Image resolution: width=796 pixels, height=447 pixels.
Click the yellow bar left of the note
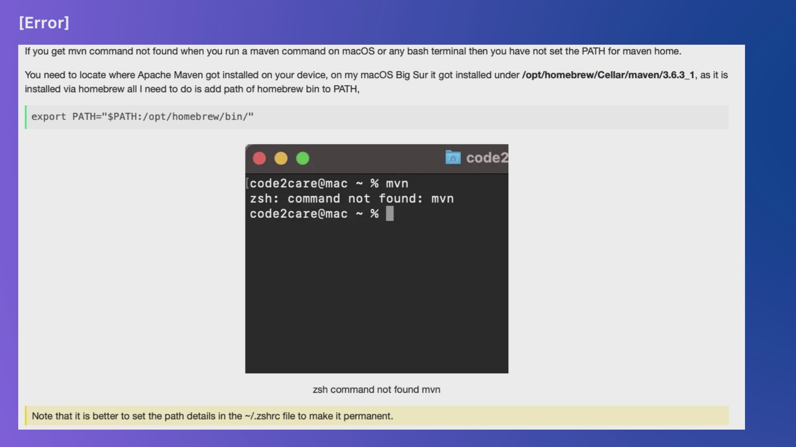(26, 416)
